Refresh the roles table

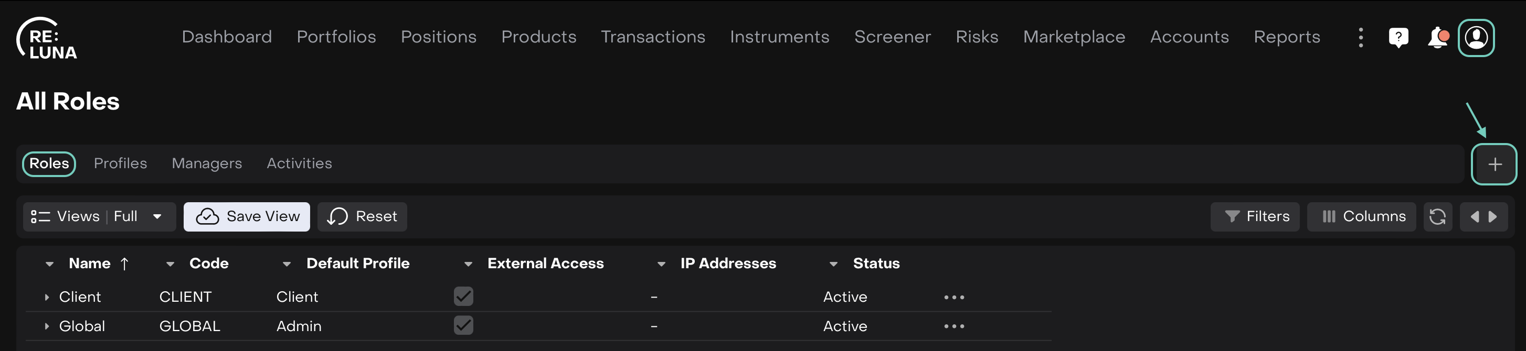coord(1437,217)
